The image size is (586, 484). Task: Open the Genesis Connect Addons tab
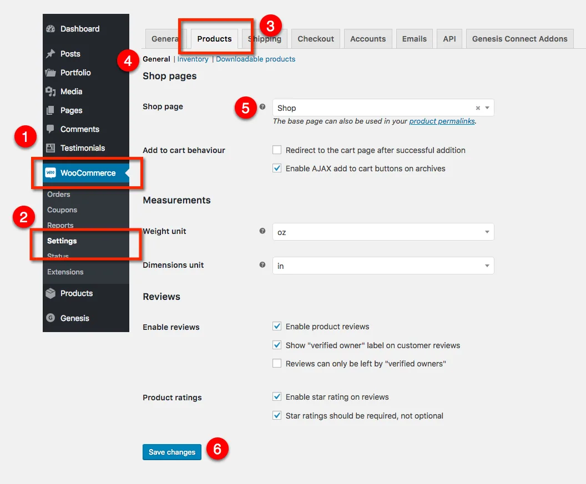520,39
